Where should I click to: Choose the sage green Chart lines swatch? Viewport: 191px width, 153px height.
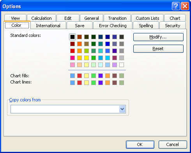[x=122, y=83]
